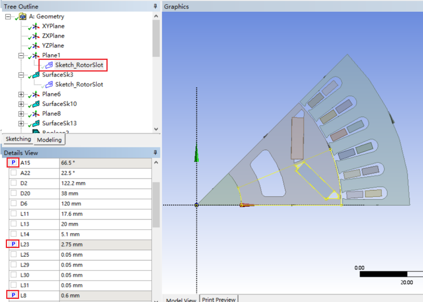The width and height of the screenshot is (423, 302).
Task: Toggle parameter checkbox for A15
Action: pyautogui.click(x=13, y=163)
